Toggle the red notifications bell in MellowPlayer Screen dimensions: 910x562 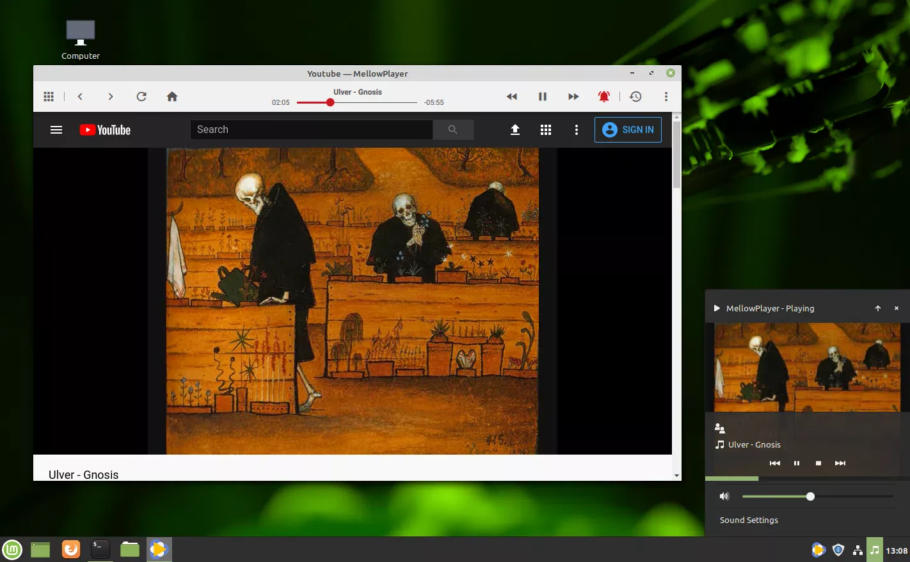click(603, 96)
